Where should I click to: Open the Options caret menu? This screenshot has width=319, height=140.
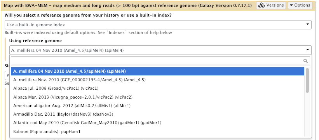[x=300, y=5]
